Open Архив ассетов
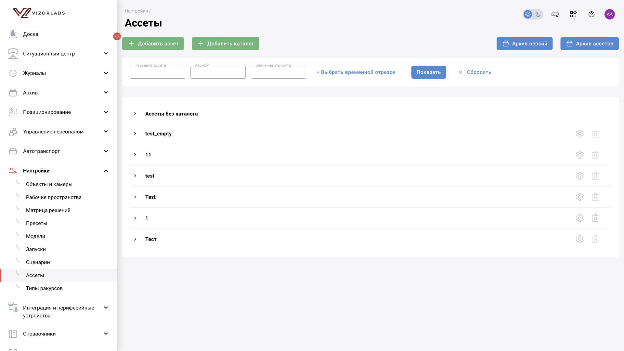Image resolution: width=624 pixels, height=351 pixels. click(x=590, y=44)
